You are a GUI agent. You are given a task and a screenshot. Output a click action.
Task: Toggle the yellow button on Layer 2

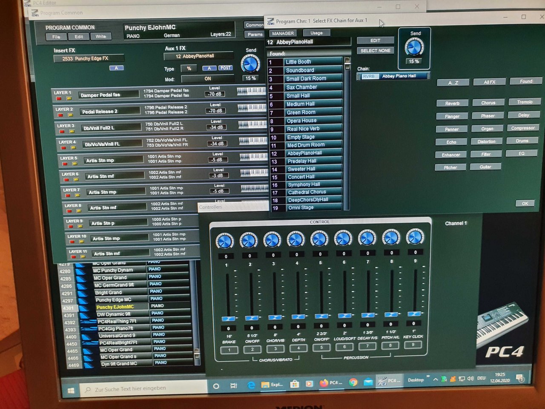[70, 115]
